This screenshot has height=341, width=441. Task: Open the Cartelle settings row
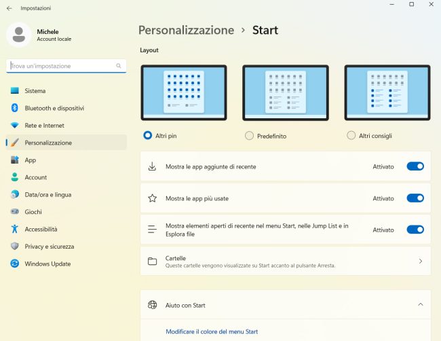(x=285, y=262)
